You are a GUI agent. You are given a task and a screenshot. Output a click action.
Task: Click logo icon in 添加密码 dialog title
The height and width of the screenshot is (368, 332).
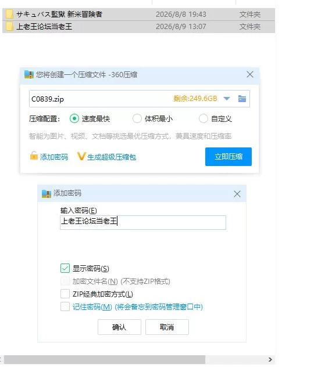(x=47, y=194)
